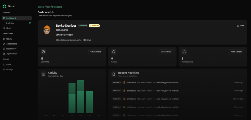Click the 19 Commits count
This screenshot has height=120, width=251.
click(42, 58)
